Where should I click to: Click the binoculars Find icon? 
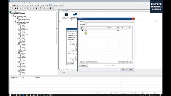coord(50,8)
